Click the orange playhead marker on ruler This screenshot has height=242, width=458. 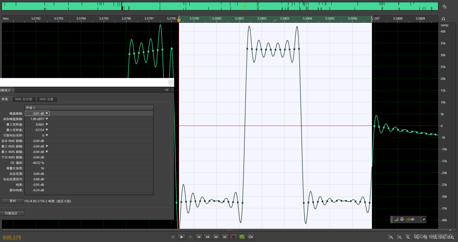[x=179, y=20]
